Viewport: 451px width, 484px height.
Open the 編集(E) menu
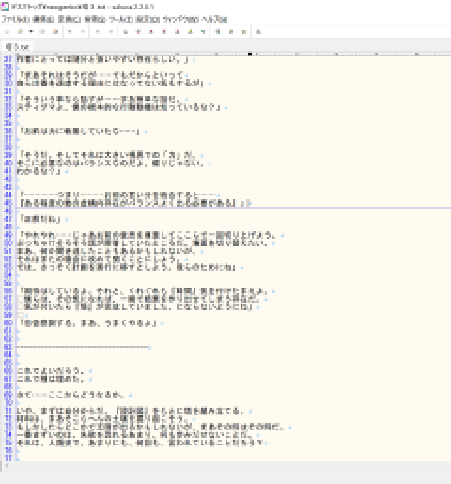43,19
